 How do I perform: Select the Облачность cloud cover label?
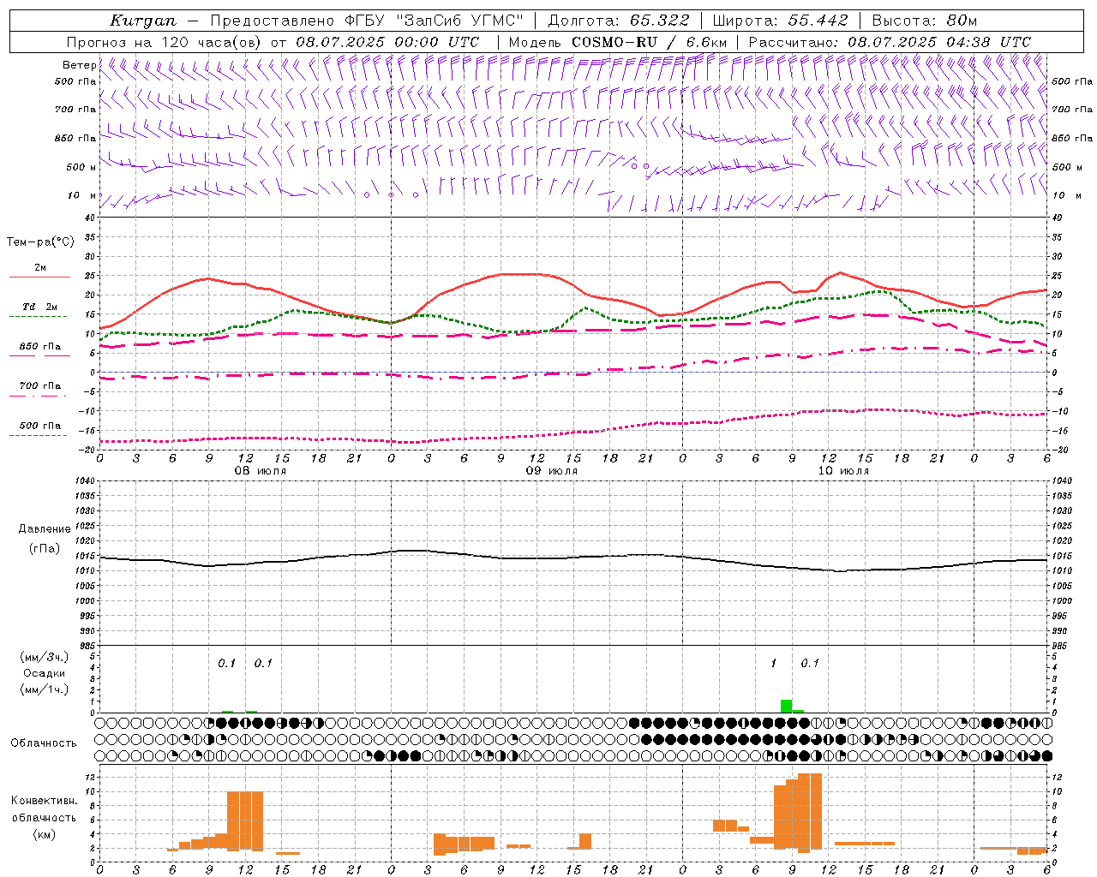[44, 743]
